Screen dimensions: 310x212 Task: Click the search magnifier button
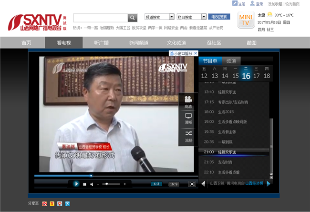click(x=132, y=18)
